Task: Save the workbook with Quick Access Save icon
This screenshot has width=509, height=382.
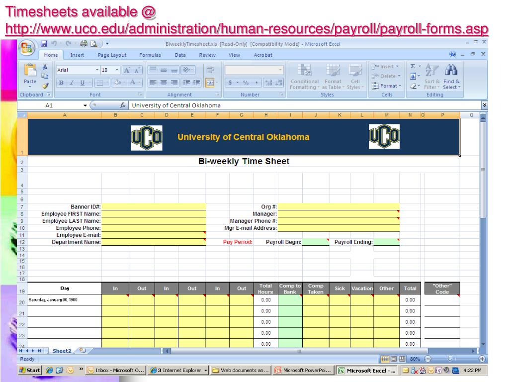Action: [44, 44]
